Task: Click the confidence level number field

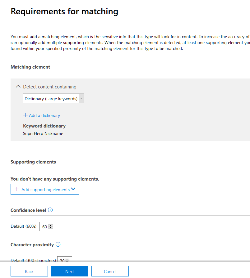Action: pos(44,227)
